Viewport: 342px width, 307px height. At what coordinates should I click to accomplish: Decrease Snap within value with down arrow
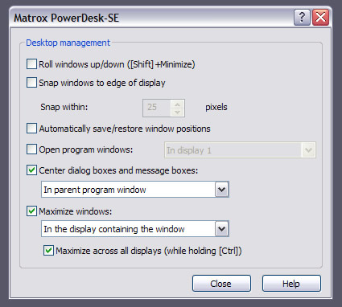(177, 112)
